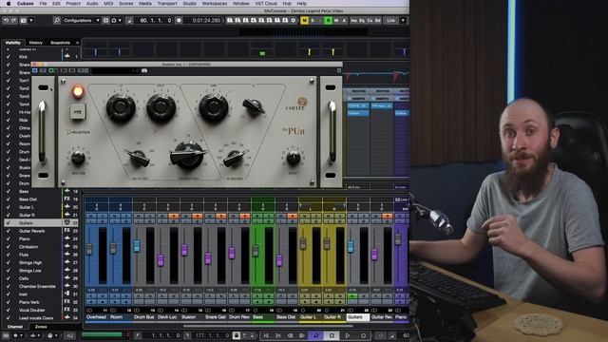Click the yellow M mute-all button
The image size is (608, 342).
[x=304, y=20]
